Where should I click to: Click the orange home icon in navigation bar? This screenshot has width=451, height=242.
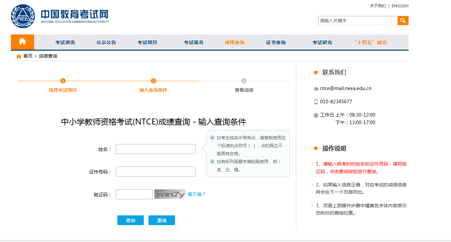point(23,42)
